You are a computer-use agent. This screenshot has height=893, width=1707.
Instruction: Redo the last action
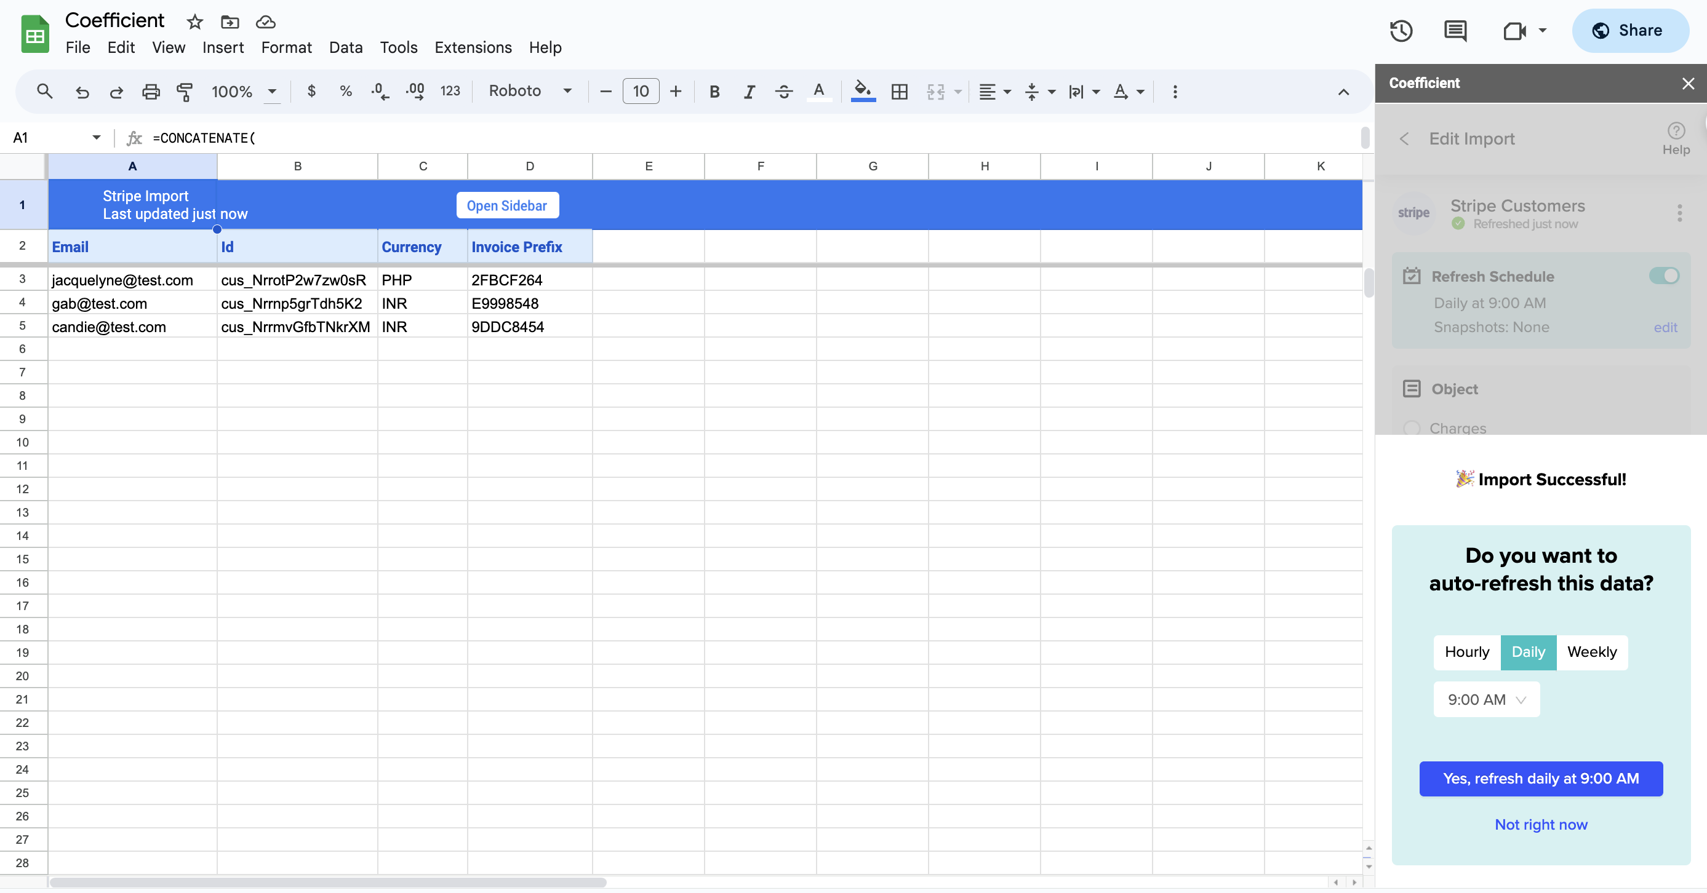coord(116,92)
